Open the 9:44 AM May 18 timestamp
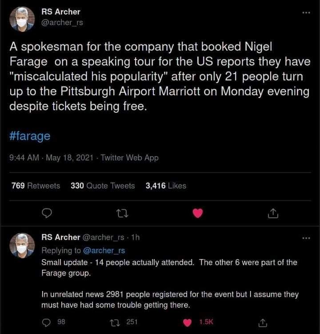320x334 pixels. 52,157
